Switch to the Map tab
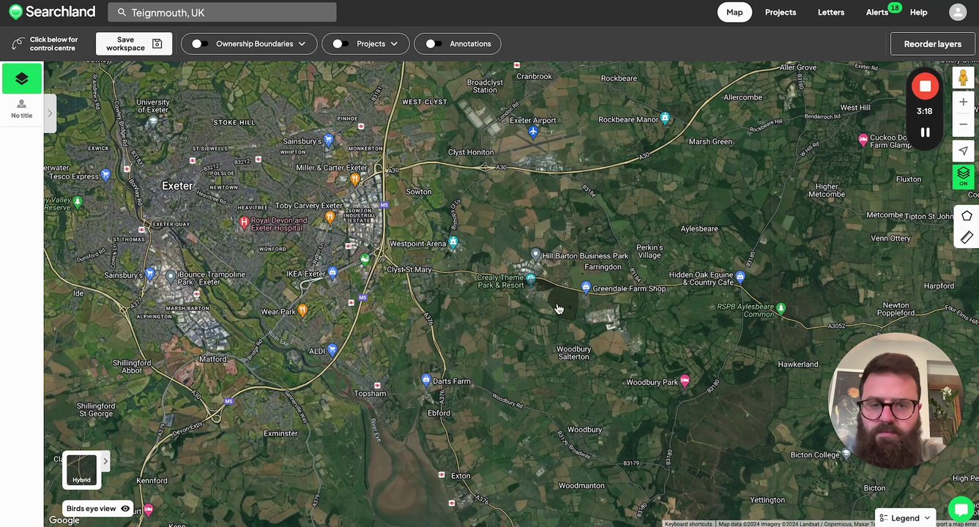979x527 pixels. click(x=734, y=12)
